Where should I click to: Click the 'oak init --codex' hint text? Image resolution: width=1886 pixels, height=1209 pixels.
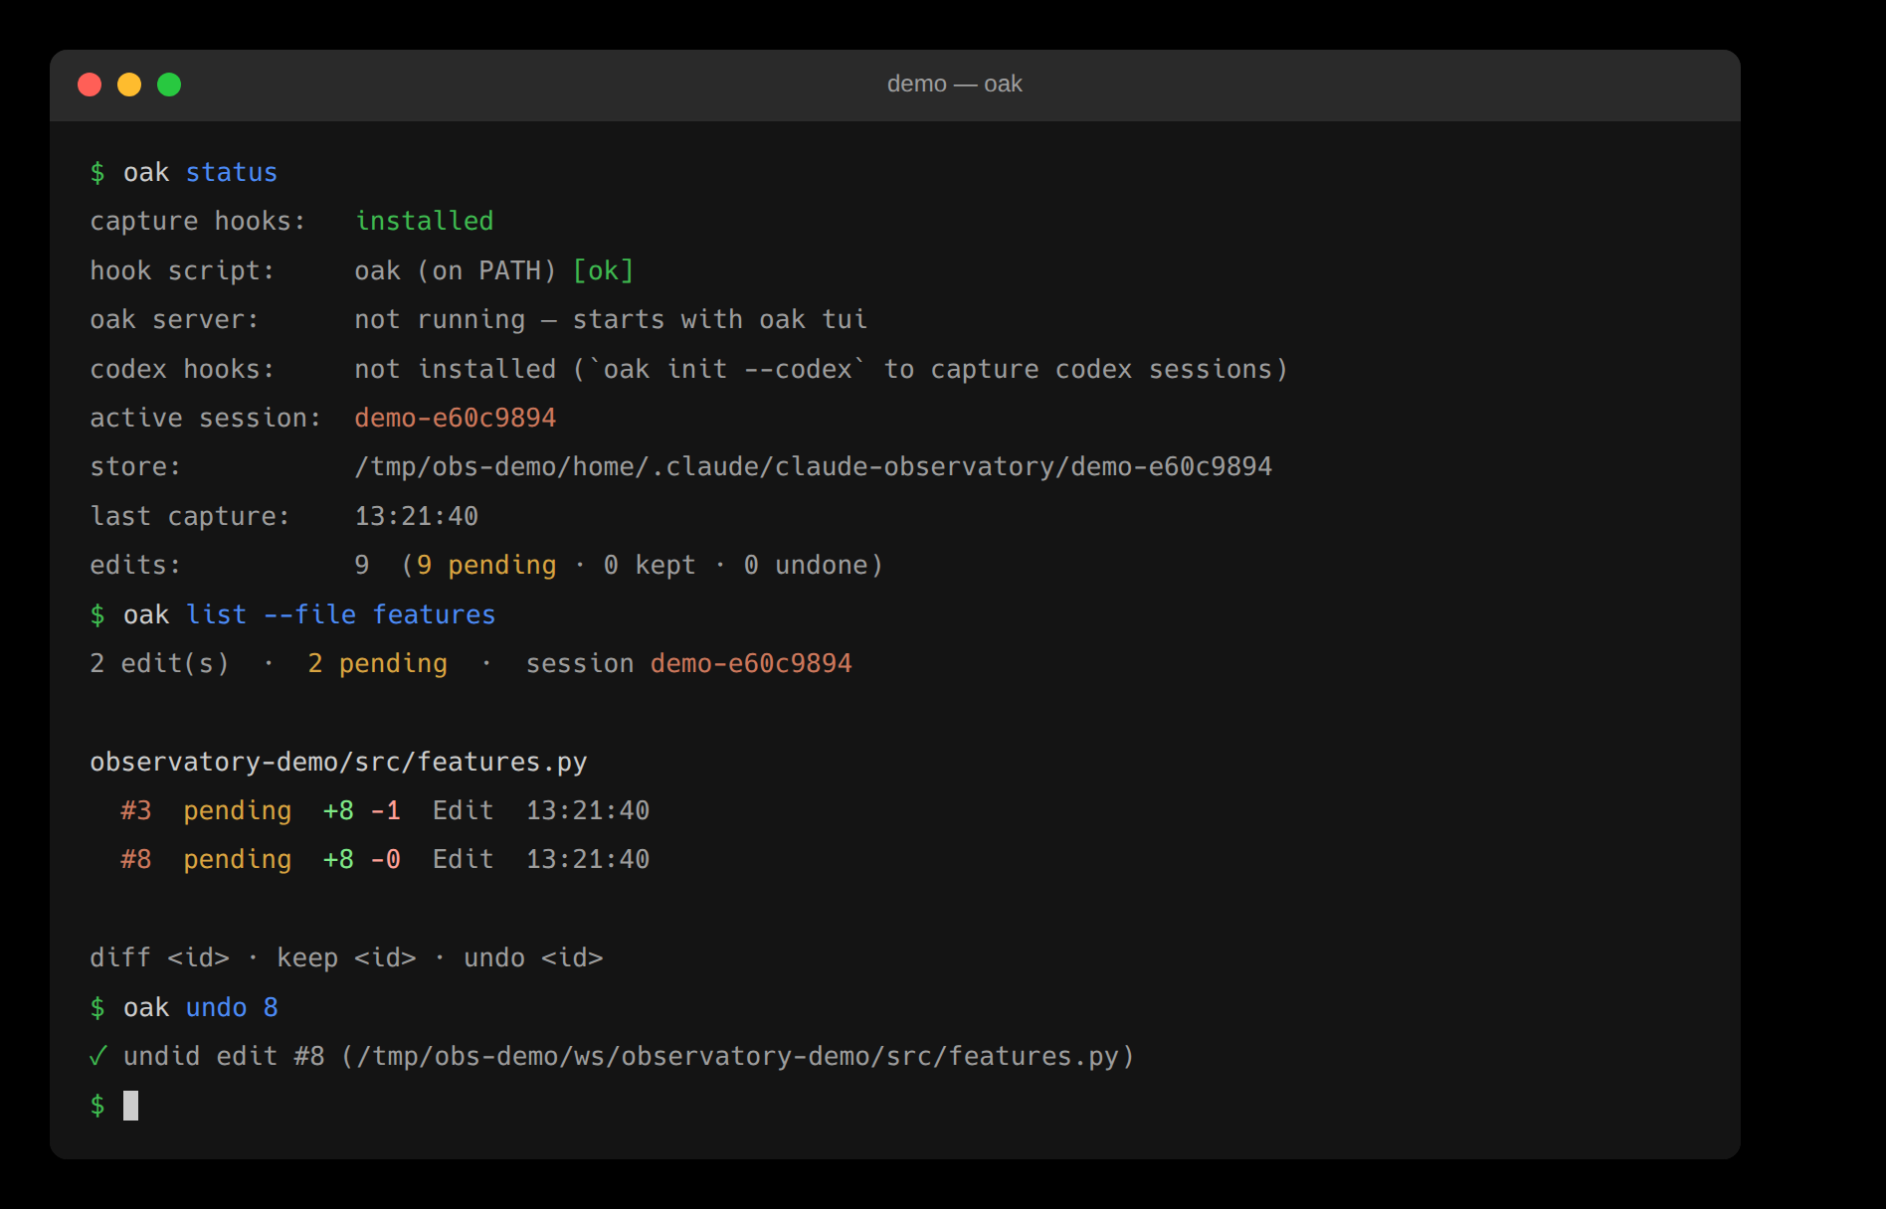point(728,369)
